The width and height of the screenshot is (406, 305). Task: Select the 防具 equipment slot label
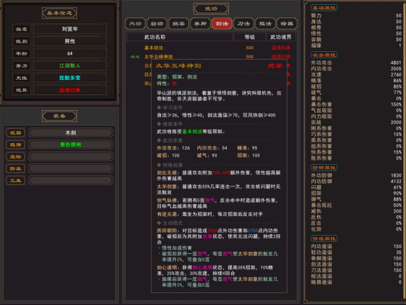click(x=15, y=168)
